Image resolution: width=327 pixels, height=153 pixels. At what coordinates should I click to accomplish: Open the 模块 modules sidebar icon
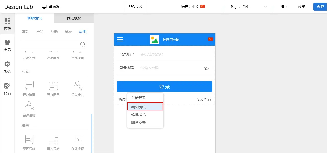7,24
